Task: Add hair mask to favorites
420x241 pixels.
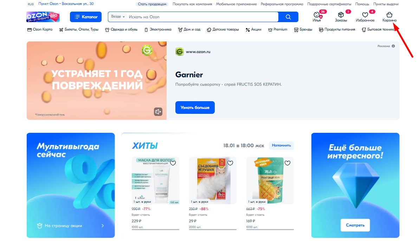Action: tap(173, 163)
